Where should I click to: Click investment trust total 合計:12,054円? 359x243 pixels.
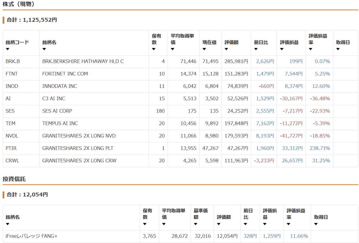(27, 195)
